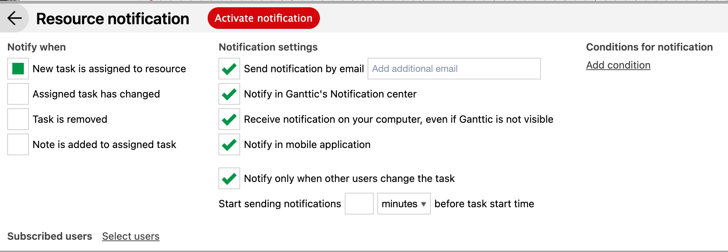The height and width of the screenshot is (252, 728).
Task: Click the Subscribed users label
Action: pos(50,236)
